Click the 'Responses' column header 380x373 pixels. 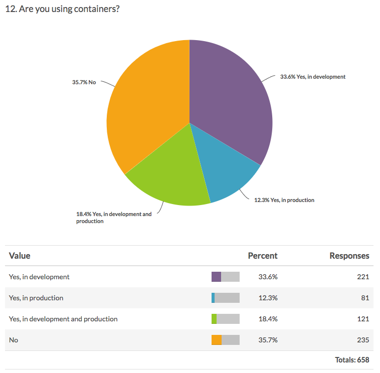[x=349, y=256]
